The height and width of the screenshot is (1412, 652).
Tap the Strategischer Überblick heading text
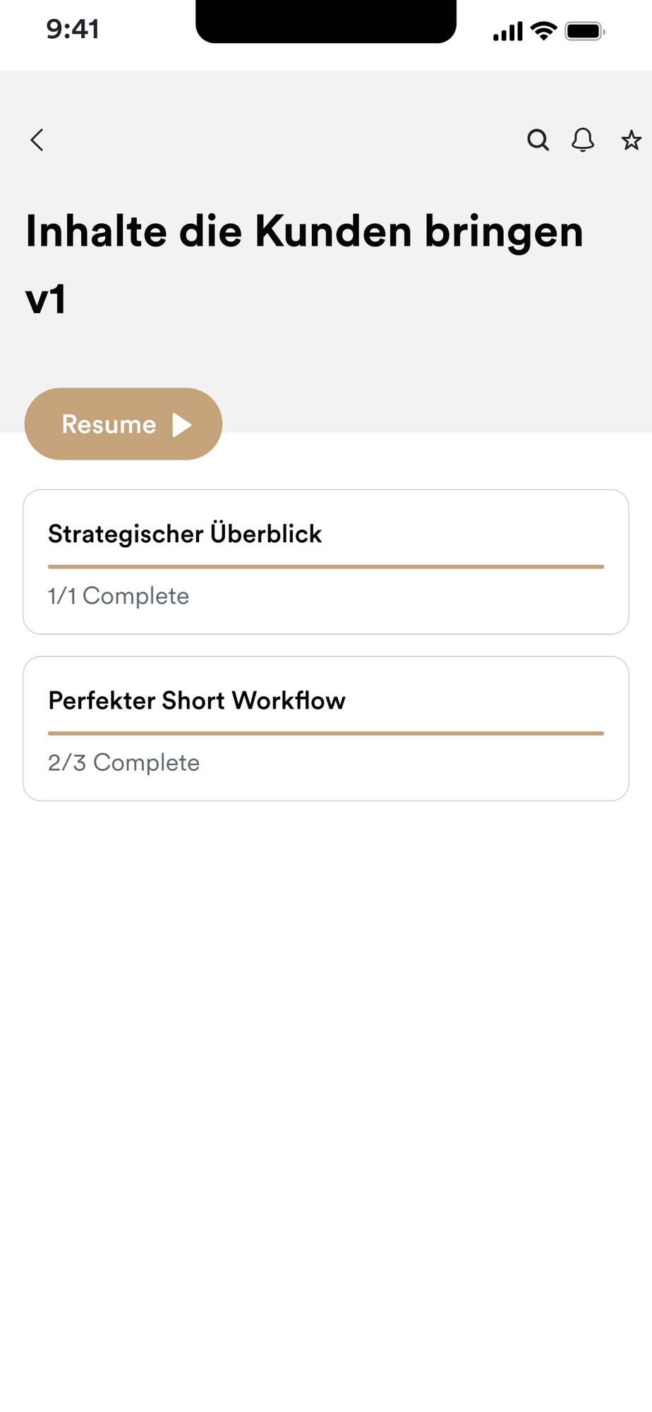(185, 534)
